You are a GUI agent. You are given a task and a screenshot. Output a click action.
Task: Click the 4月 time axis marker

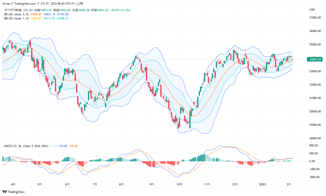click(13, 184)
